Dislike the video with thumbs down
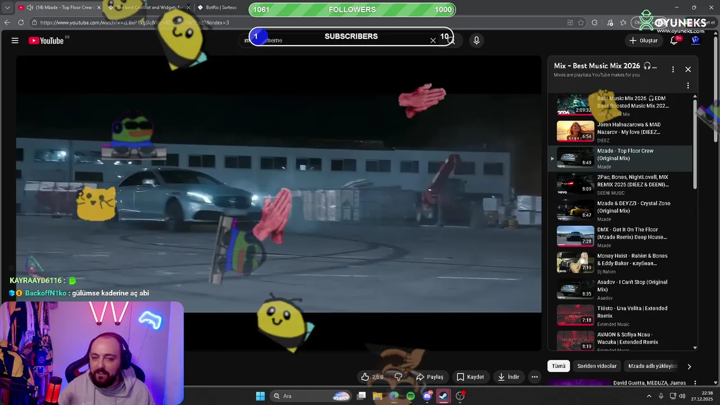Screen dimensions: 720x405 pyautogui.click(x=398, y=377)
